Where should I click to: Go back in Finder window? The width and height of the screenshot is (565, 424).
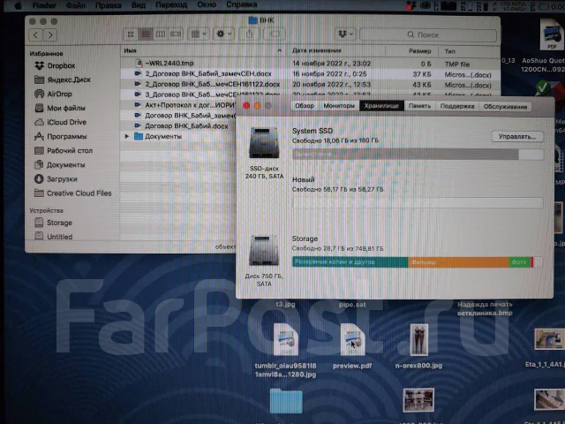(35, 35)
